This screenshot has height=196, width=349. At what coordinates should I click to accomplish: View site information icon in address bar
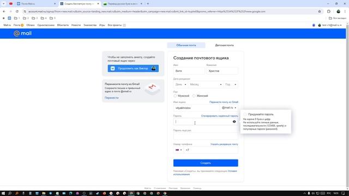click(x=25, y=11)
